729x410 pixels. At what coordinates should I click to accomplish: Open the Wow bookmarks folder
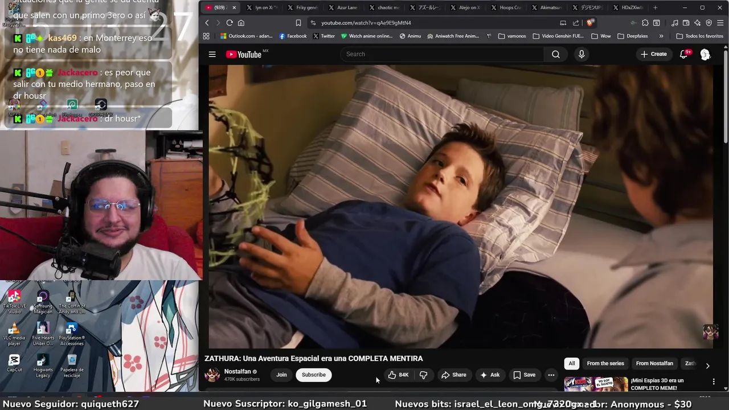(601, 36)
